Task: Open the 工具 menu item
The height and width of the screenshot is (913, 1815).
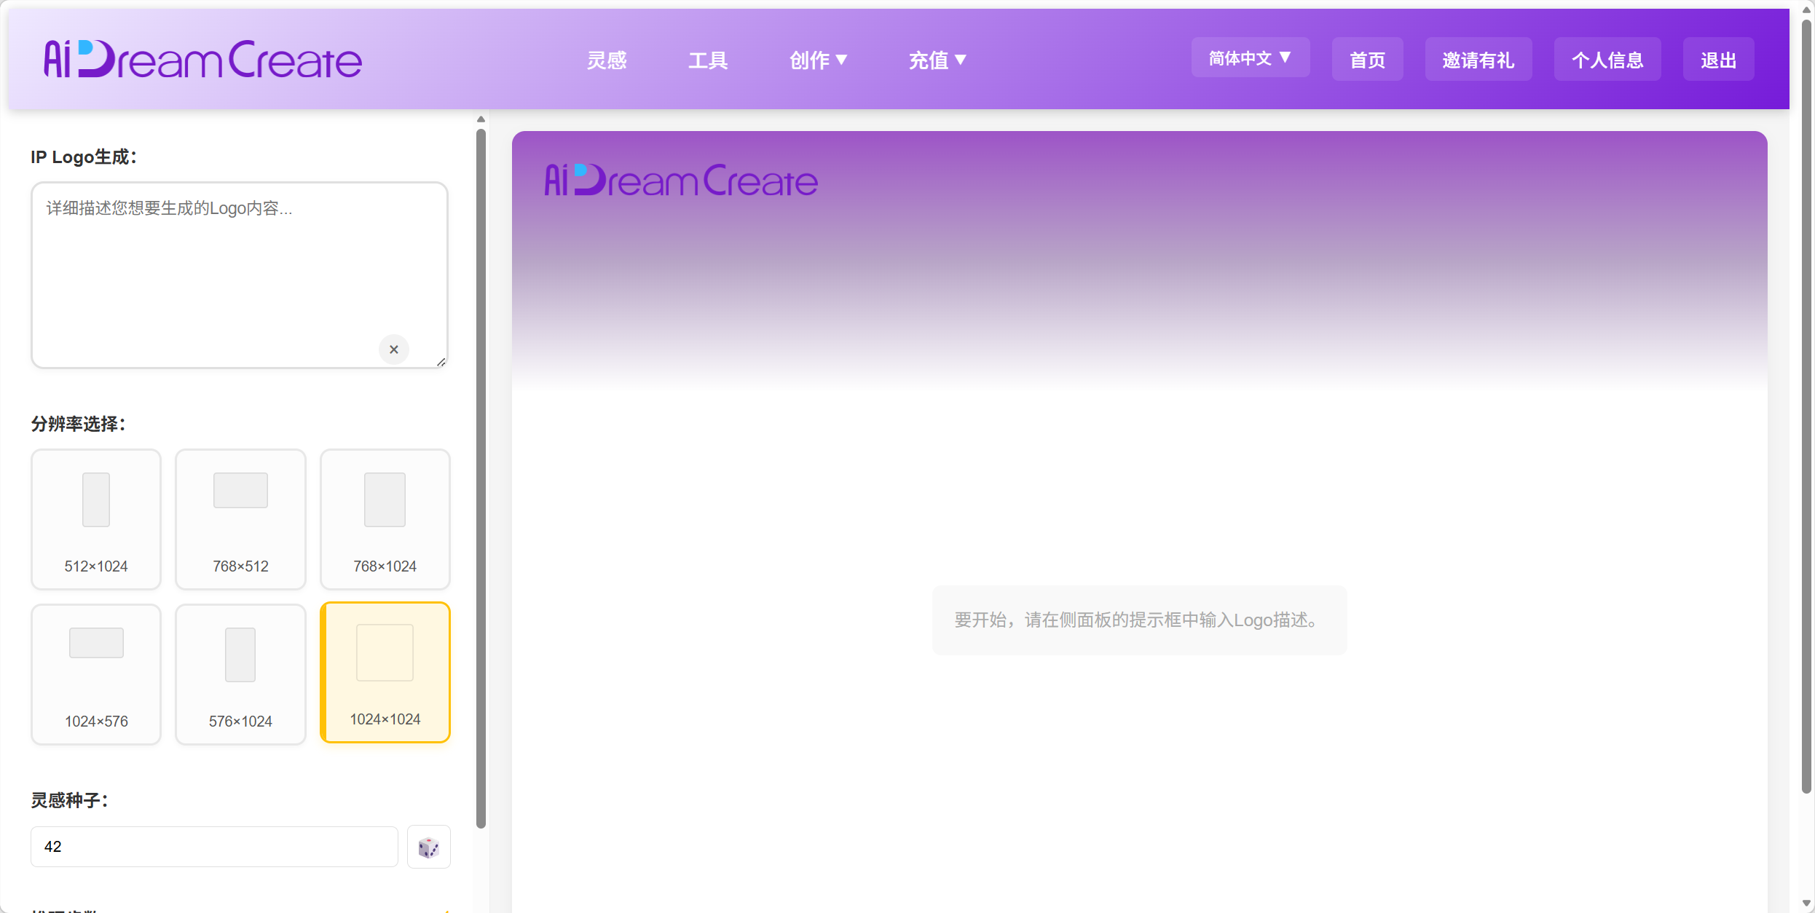Action: [x=708, y=60]
